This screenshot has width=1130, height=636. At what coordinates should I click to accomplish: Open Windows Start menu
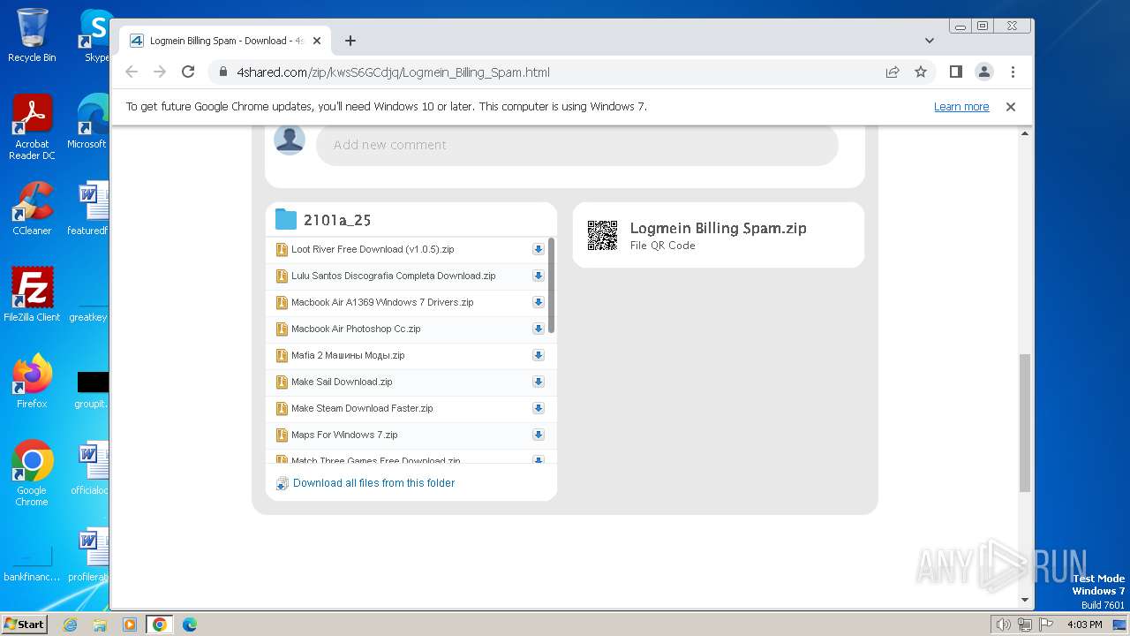[24, 624]
